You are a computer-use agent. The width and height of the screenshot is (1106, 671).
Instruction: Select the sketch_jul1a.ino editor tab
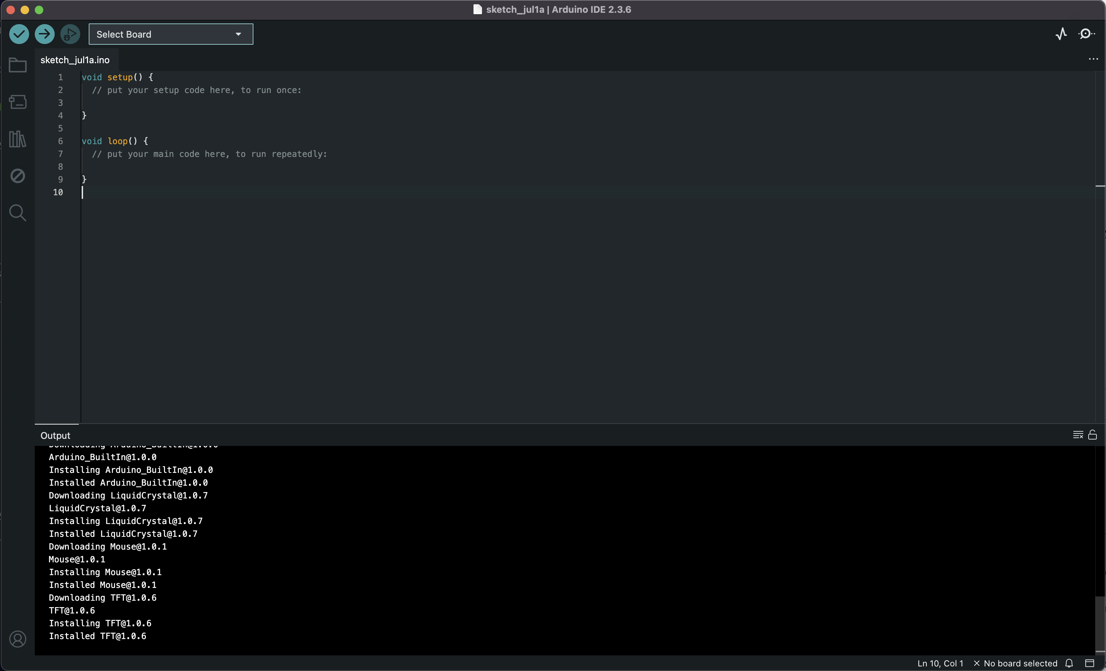(x=75, y=60)
